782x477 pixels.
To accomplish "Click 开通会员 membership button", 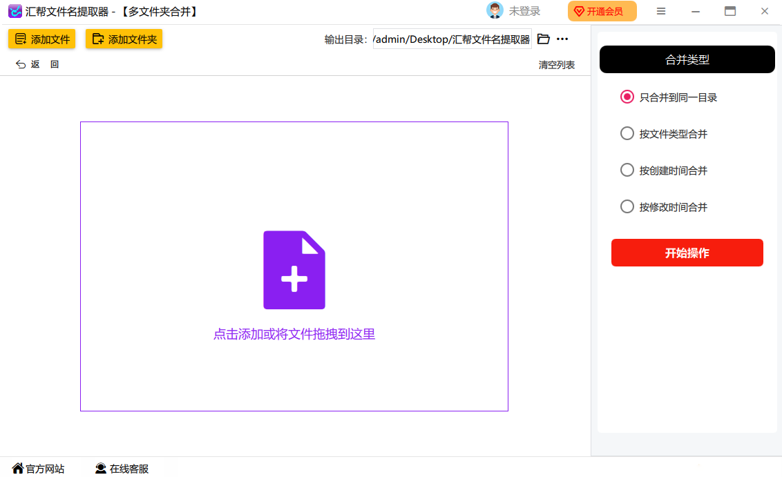I will tap(602, 12).
